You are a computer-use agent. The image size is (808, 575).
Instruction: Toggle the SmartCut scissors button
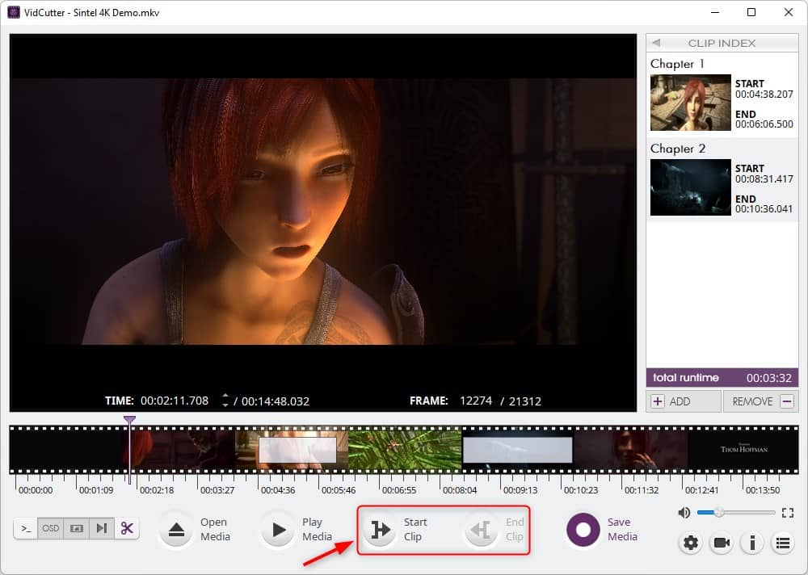click(x=127, y=529)
